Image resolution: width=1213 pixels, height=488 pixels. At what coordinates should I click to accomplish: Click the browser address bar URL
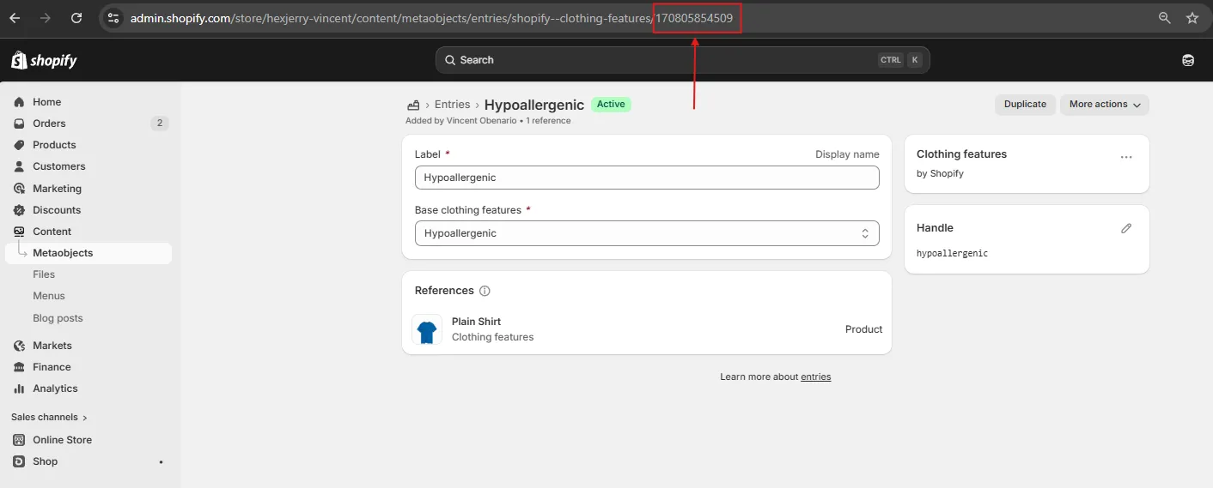[x=431, y=18]
